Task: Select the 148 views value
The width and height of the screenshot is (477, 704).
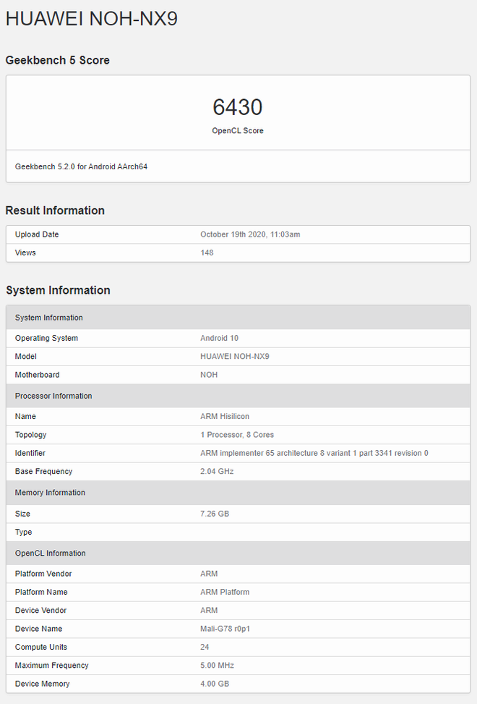Action: pos(207,253)
